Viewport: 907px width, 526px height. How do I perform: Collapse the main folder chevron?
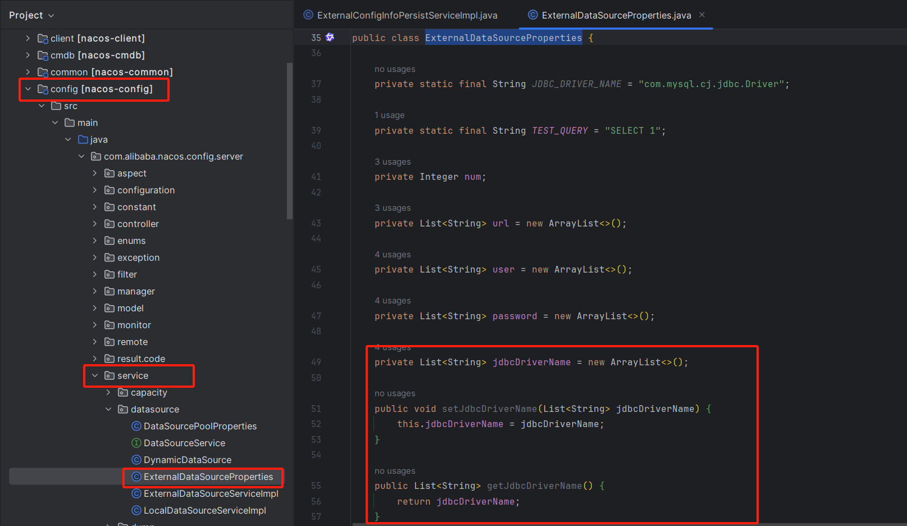coord(54,123)
